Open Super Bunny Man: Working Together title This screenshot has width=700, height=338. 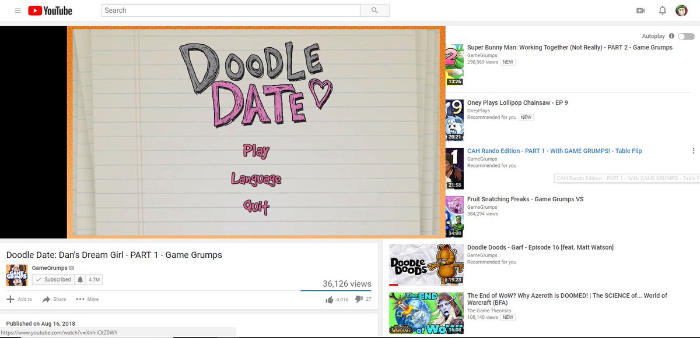570,48
